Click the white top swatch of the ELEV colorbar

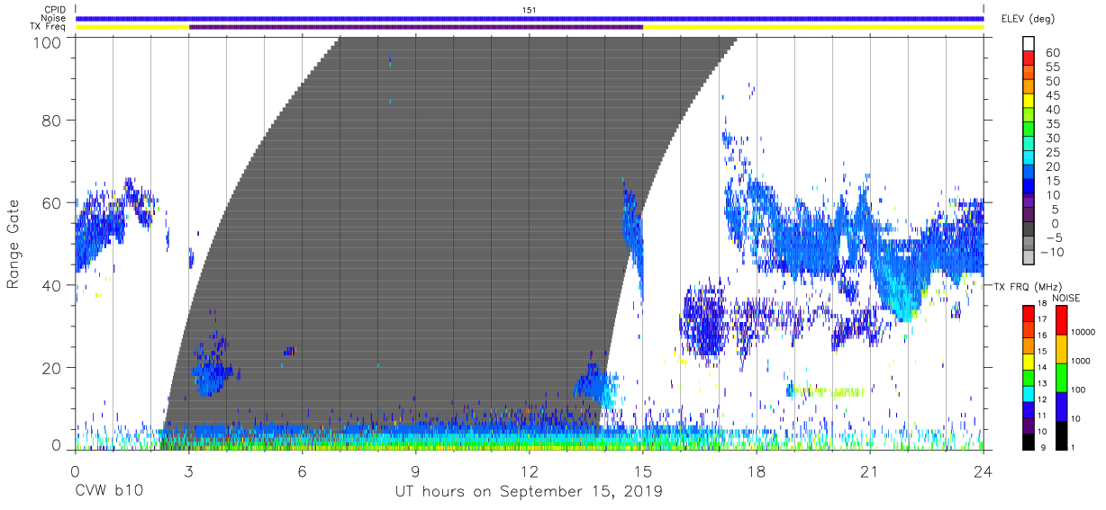pos(1028,43)
